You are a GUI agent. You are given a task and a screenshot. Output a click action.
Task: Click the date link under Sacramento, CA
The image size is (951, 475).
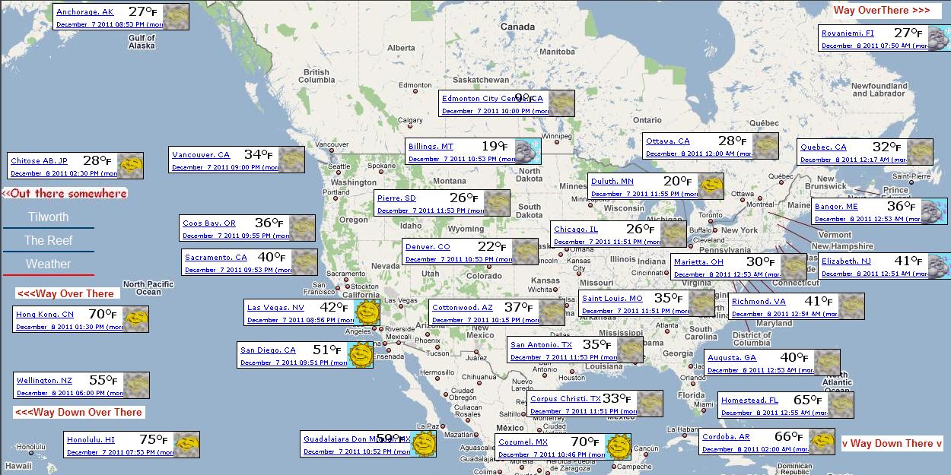[238, 270]
